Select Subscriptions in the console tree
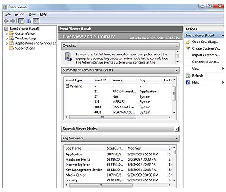 (25, 48)
